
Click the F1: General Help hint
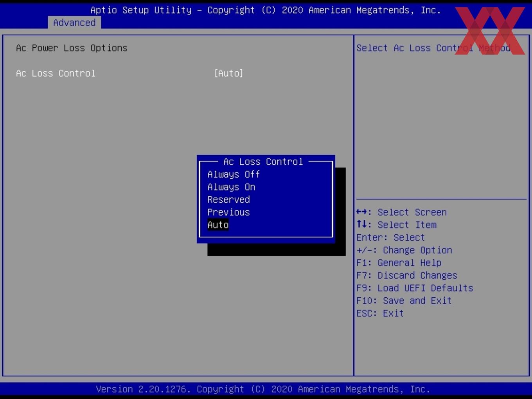tap(399, 263)
